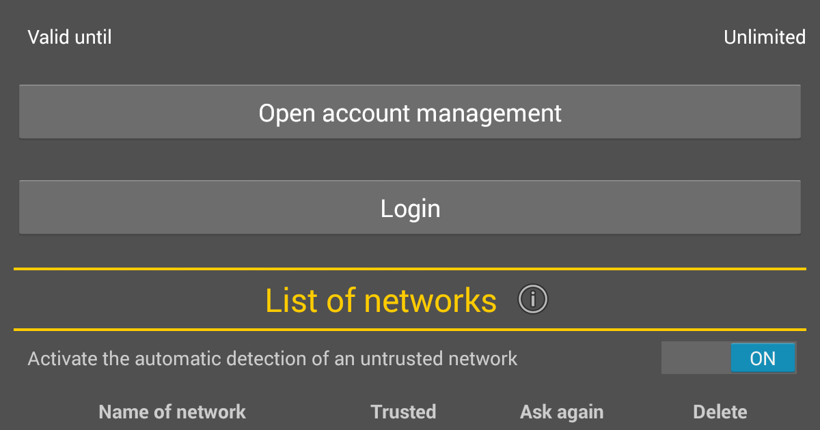
Task: Click the yellow List of networks heading
Action: pos(381,300)
